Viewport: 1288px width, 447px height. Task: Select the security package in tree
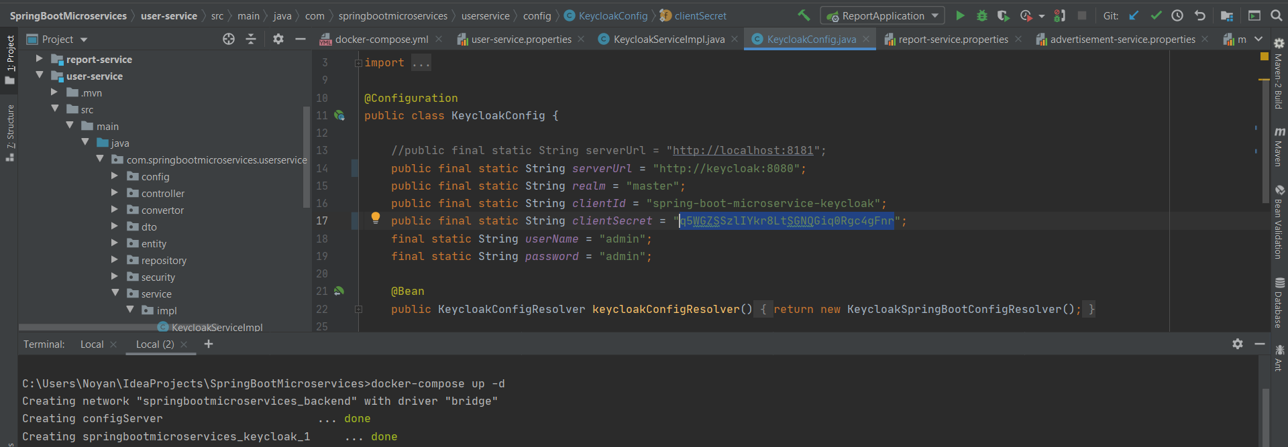click(158, 277)
